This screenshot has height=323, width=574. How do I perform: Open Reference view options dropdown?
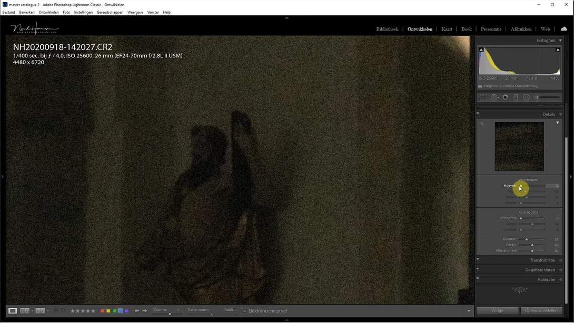click(47, 310)
